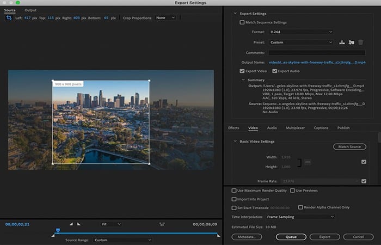Click the crop Left value 417
The image size is (381, 245).
tap(27, 18)
